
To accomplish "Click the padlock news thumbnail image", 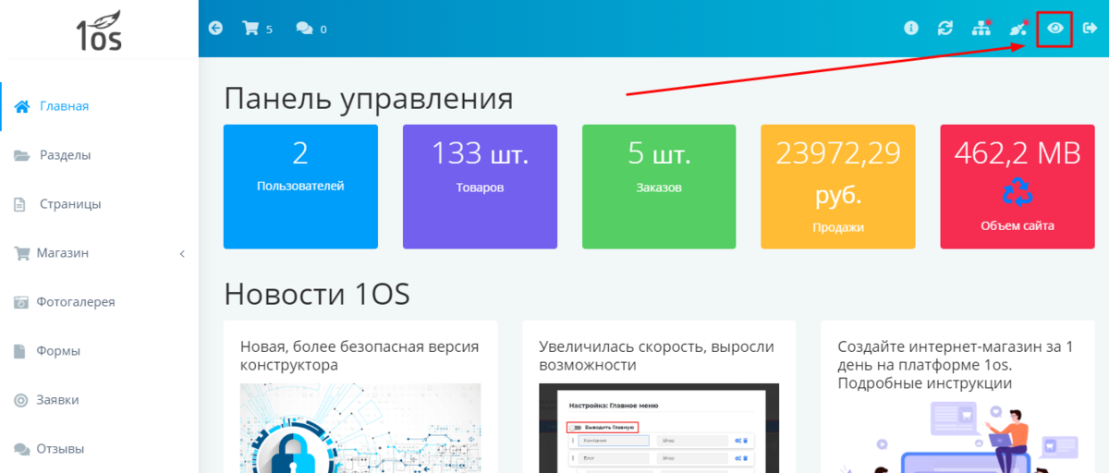I will (x=360, y=428).
